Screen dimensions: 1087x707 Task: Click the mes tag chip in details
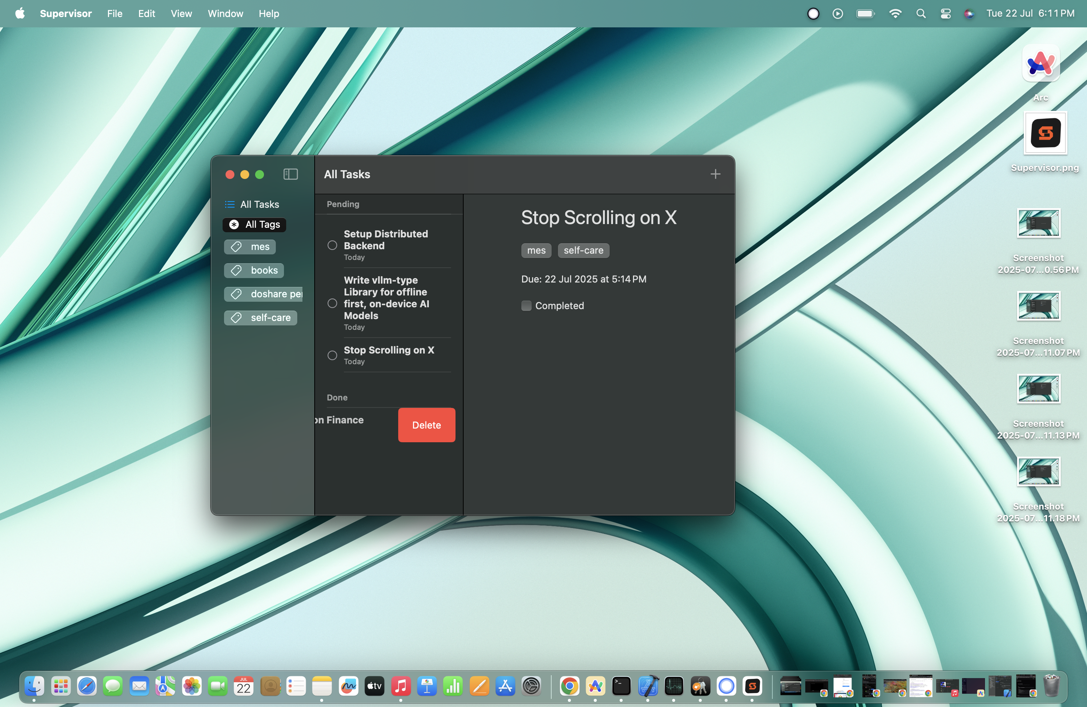click(x=536, y=250)
